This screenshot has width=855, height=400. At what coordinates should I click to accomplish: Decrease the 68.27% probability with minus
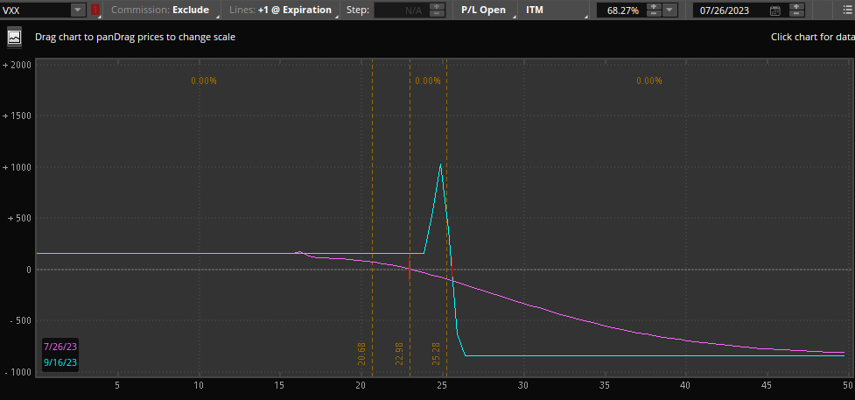pyautogui.click(x=653, y=15)
